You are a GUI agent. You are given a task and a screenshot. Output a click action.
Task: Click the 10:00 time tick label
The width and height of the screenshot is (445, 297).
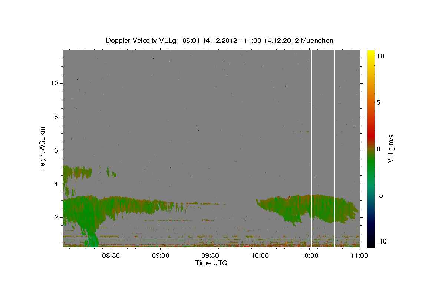pyautogui.click(x=260, y=255)
